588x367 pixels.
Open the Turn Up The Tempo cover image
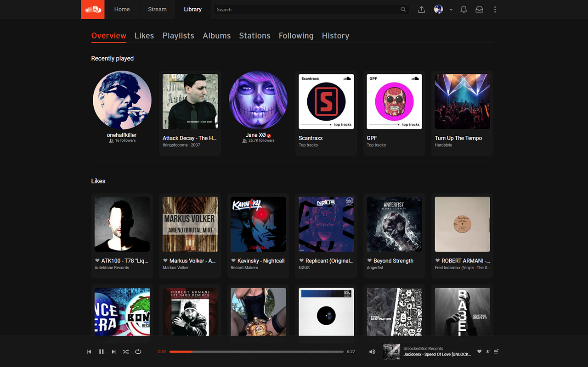462,102
